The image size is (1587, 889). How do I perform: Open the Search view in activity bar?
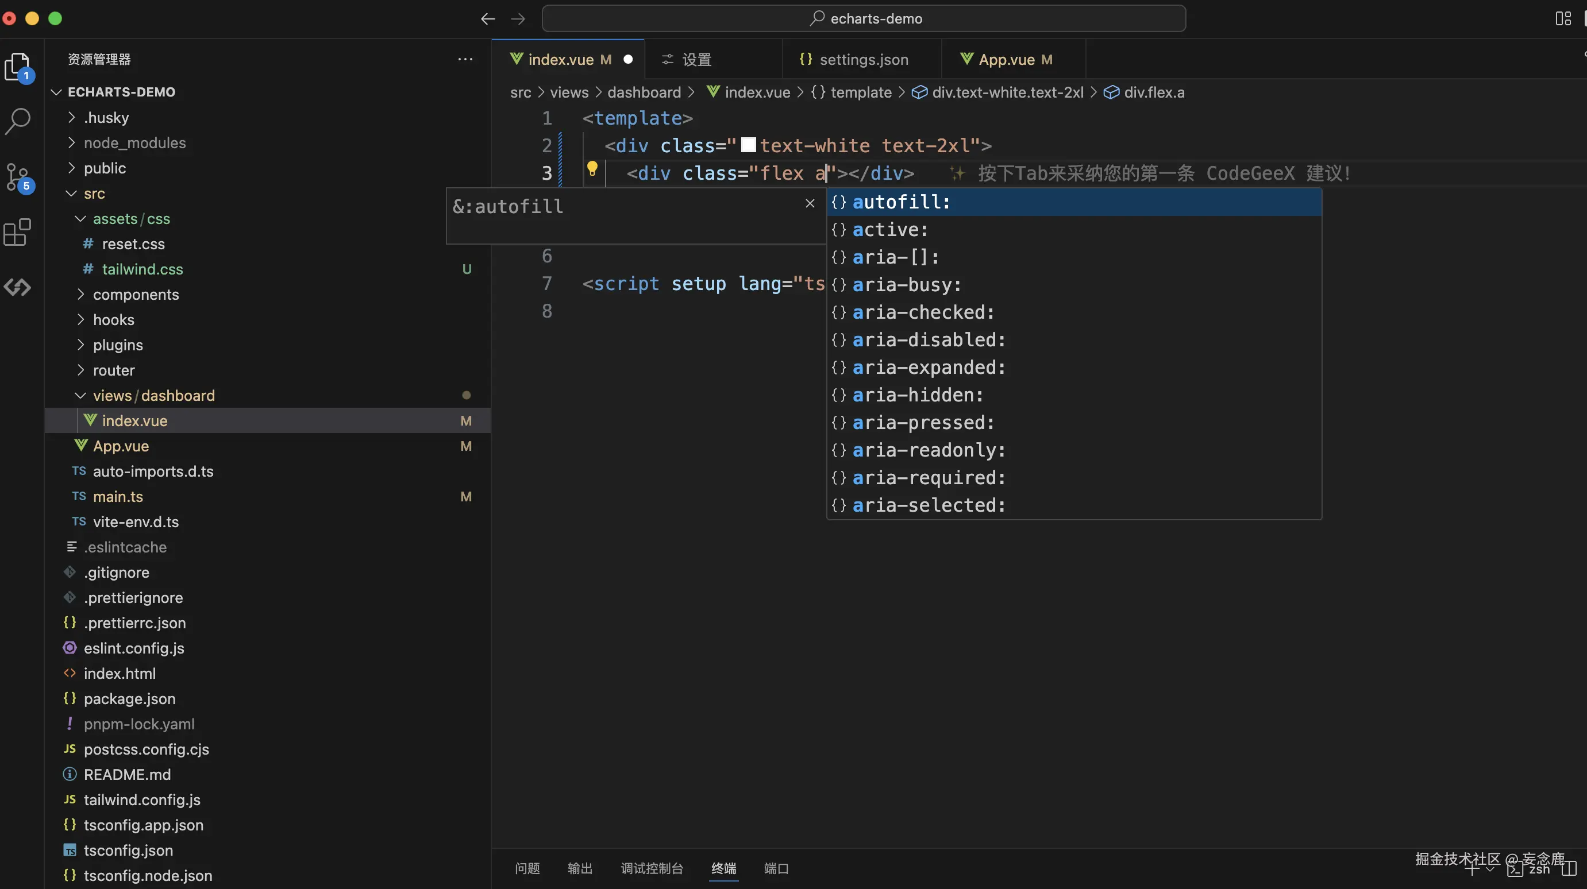click(x=17, y=121)
